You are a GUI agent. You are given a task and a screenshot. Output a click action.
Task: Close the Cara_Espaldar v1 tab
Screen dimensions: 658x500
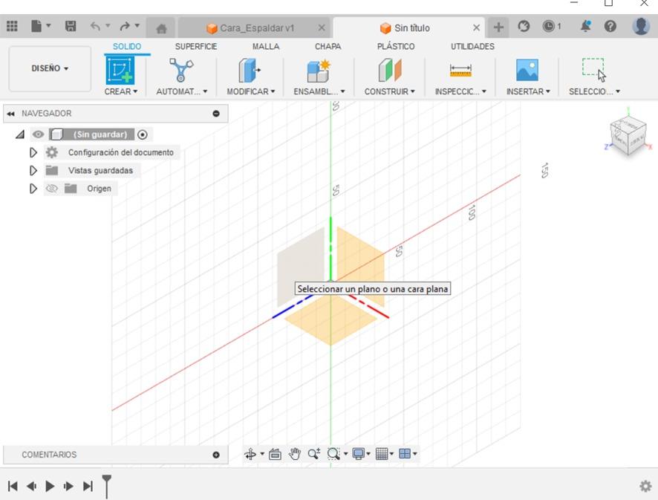[322, 27]
